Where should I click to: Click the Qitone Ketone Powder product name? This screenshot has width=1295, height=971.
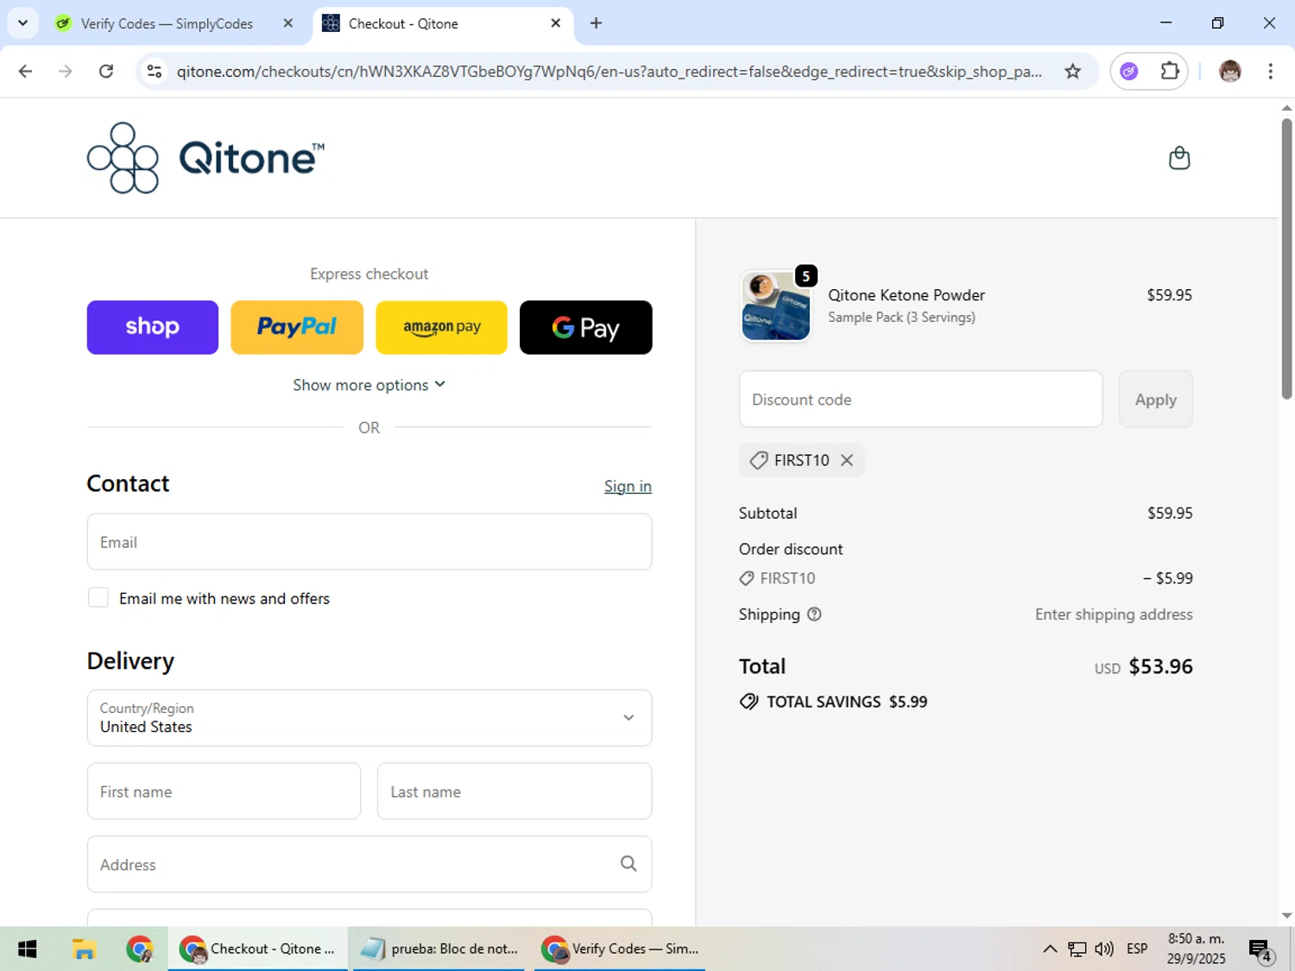[906, 295]
